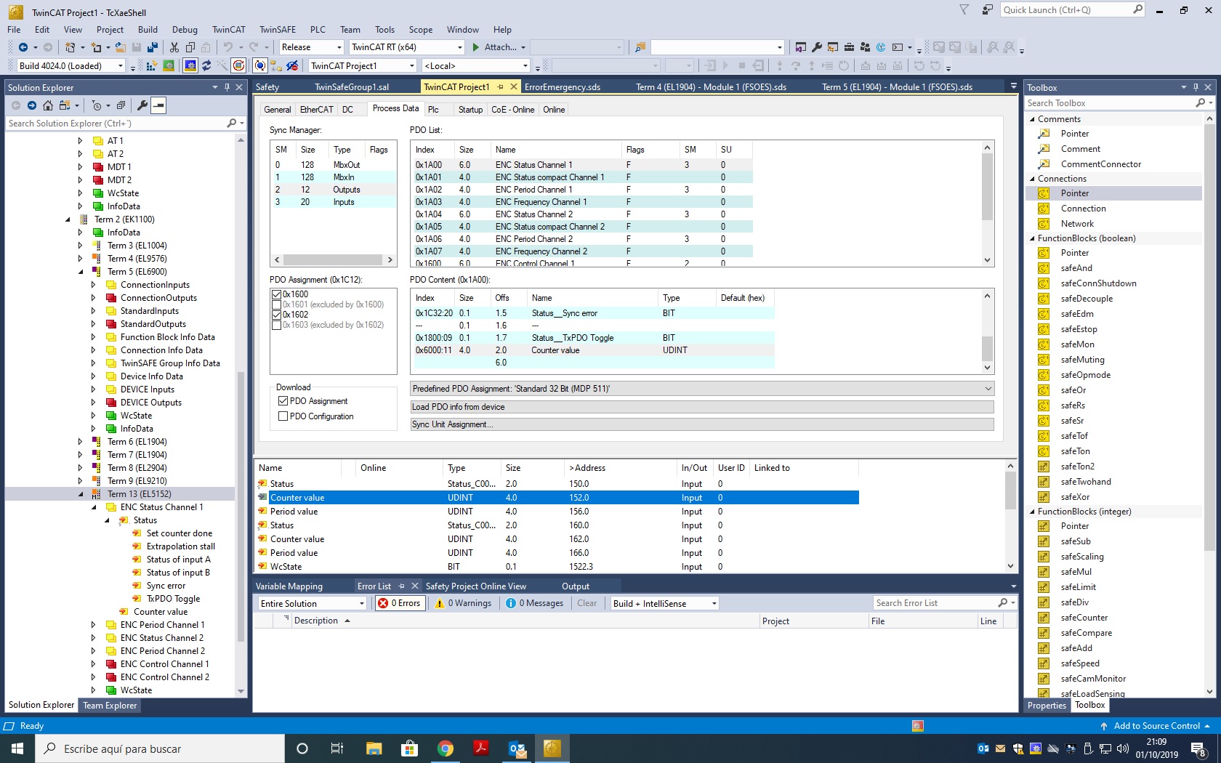Click the Cut scissors icon

click(174, 47)
